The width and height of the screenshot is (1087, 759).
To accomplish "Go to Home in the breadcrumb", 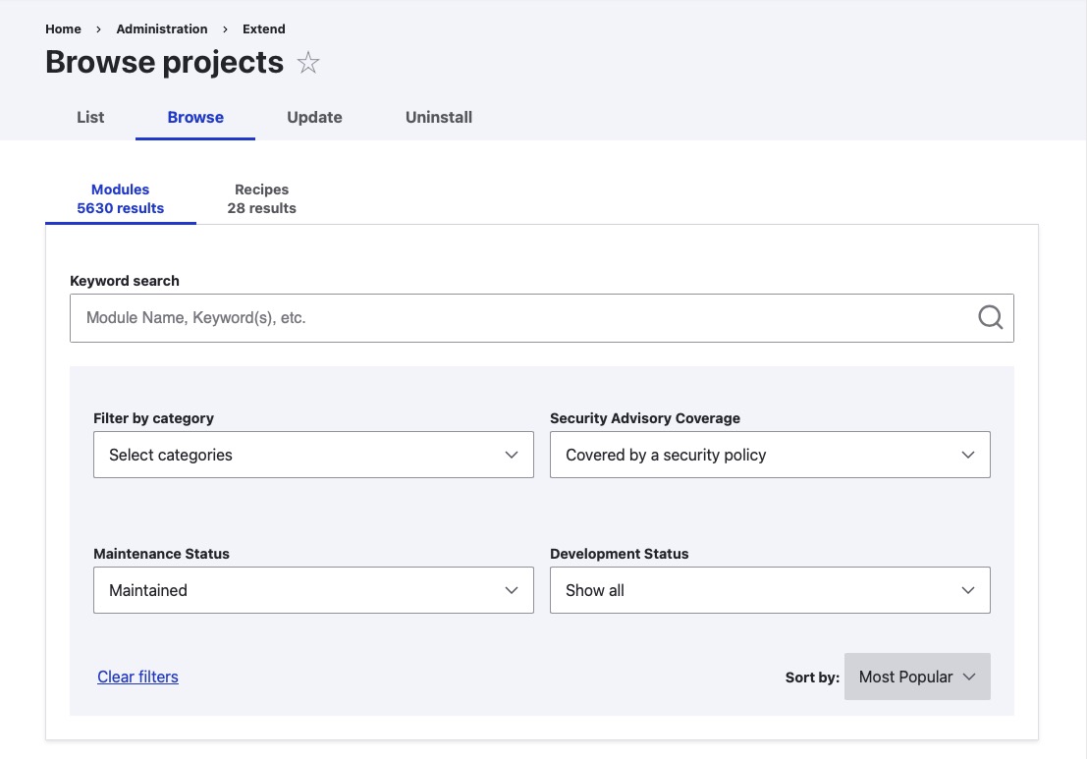I will point(63,28).
